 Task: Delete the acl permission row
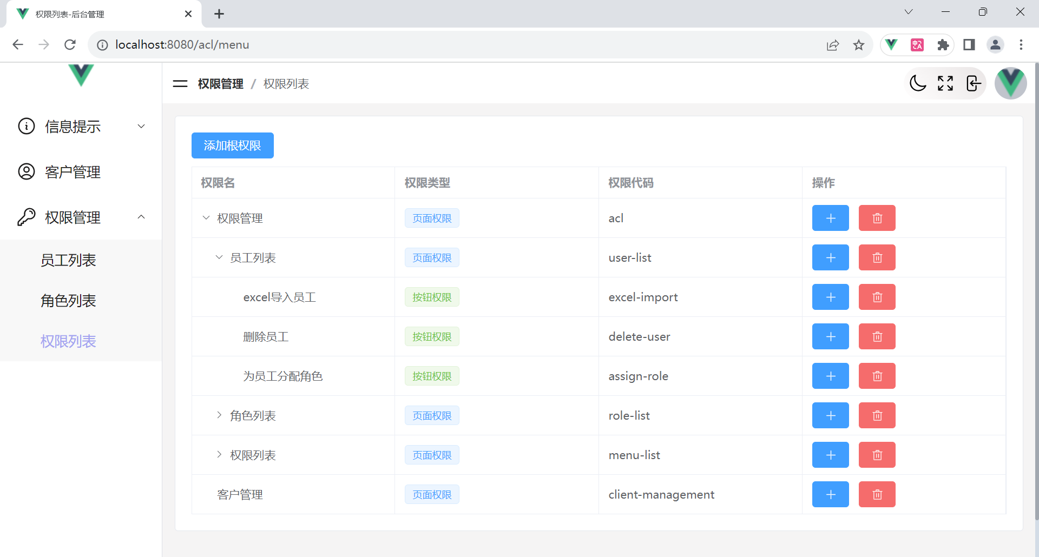[877, 218]
